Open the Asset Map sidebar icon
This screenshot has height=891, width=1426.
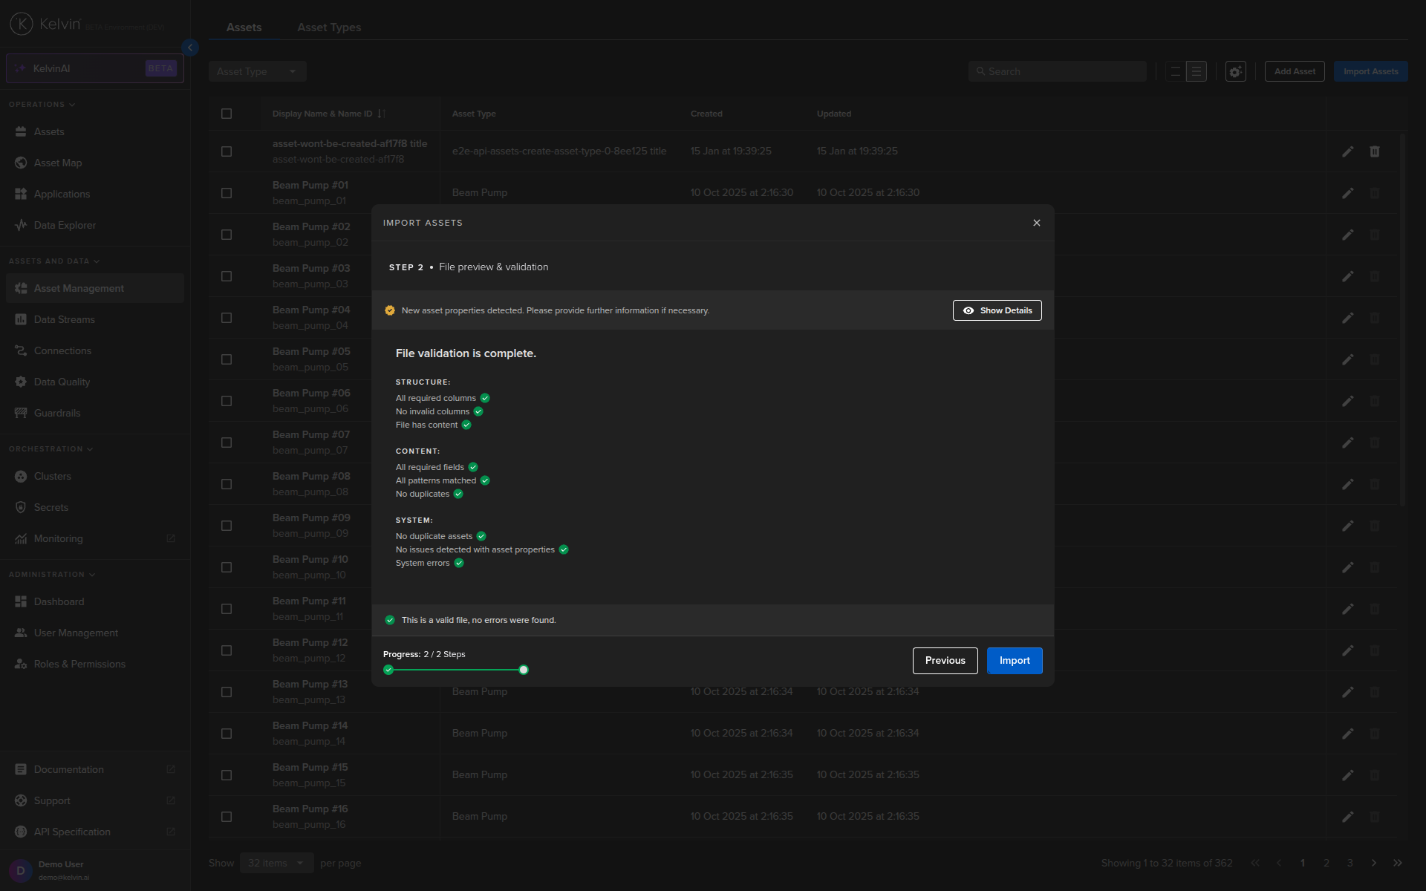coord(21,163)
